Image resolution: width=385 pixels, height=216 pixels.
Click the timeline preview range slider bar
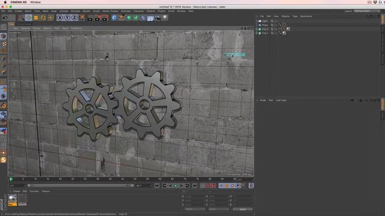81,185
